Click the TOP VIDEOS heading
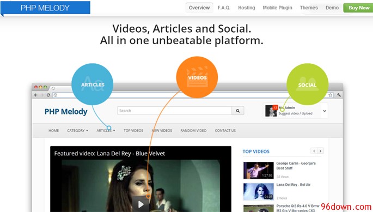Screen dimensions: 373x212 256,152
